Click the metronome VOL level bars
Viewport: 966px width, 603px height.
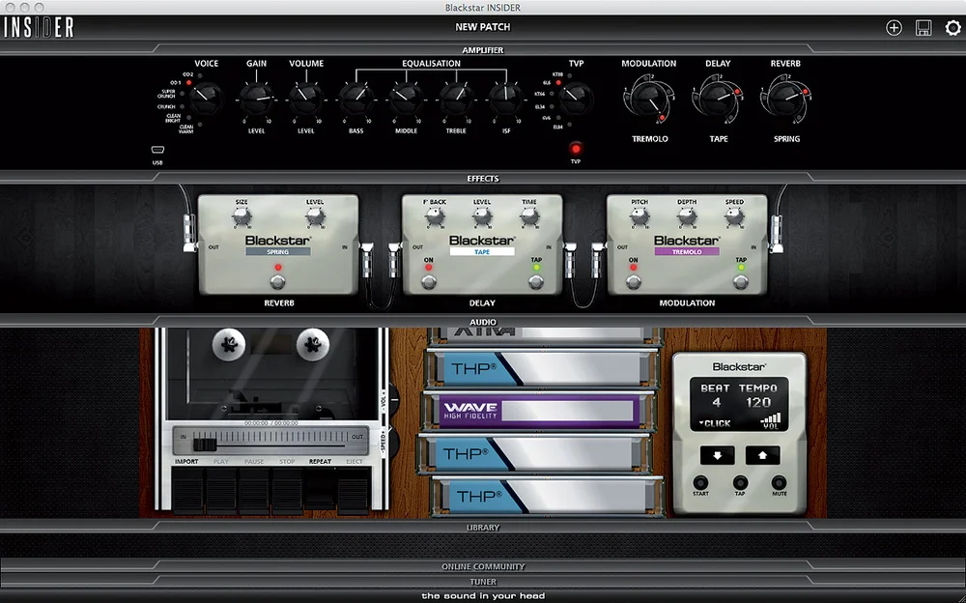click(x=771, y=420)
